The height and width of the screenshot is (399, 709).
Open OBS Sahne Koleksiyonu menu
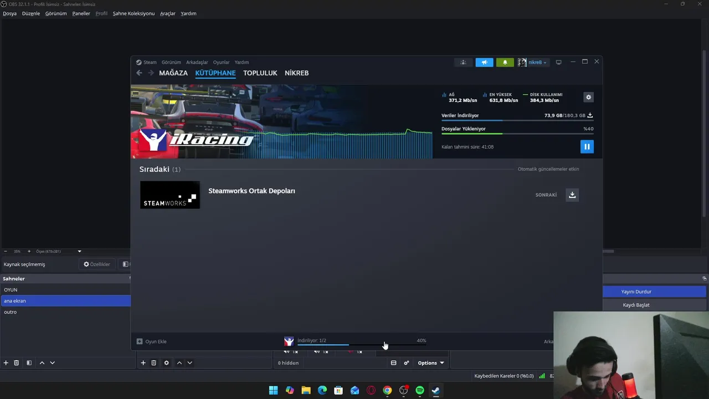click(x=133, y=13)
